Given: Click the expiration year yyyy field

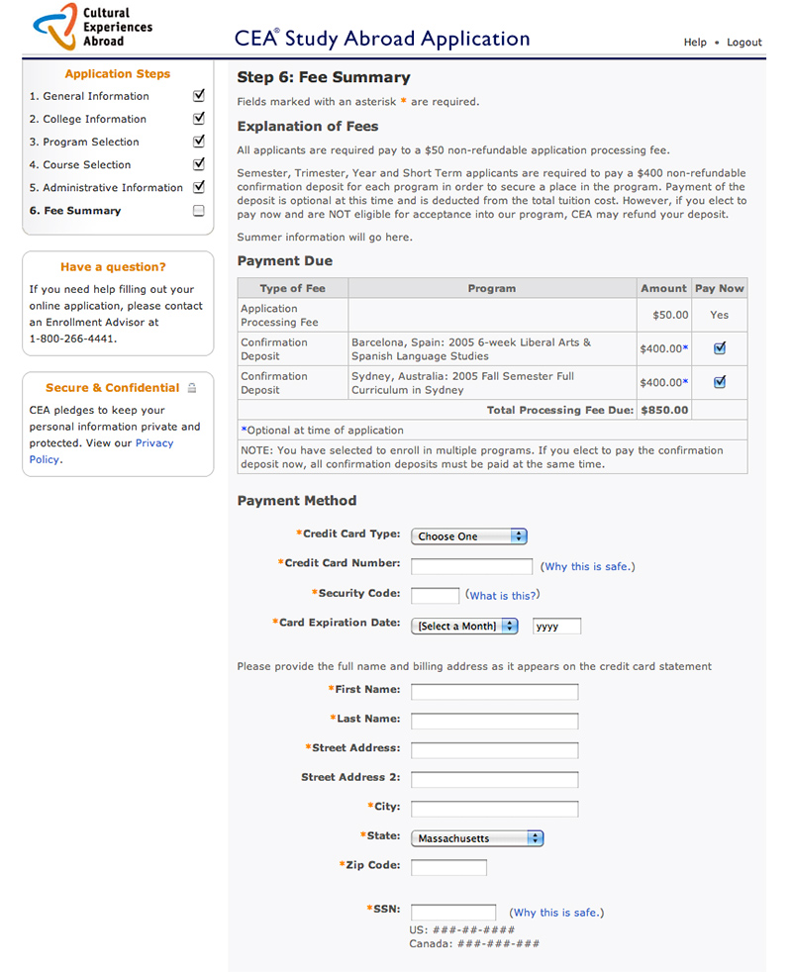Looking at the screenshot, I should [x=556, y=626].
